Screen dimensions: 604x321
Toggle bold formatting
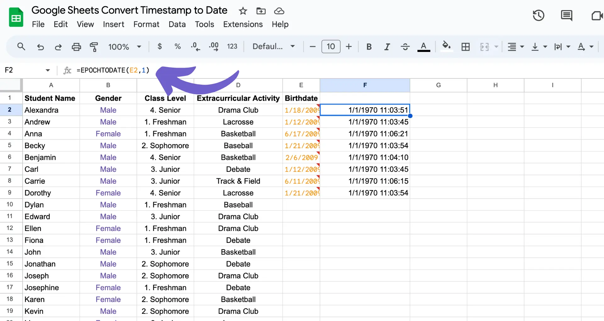pos(369,47)
